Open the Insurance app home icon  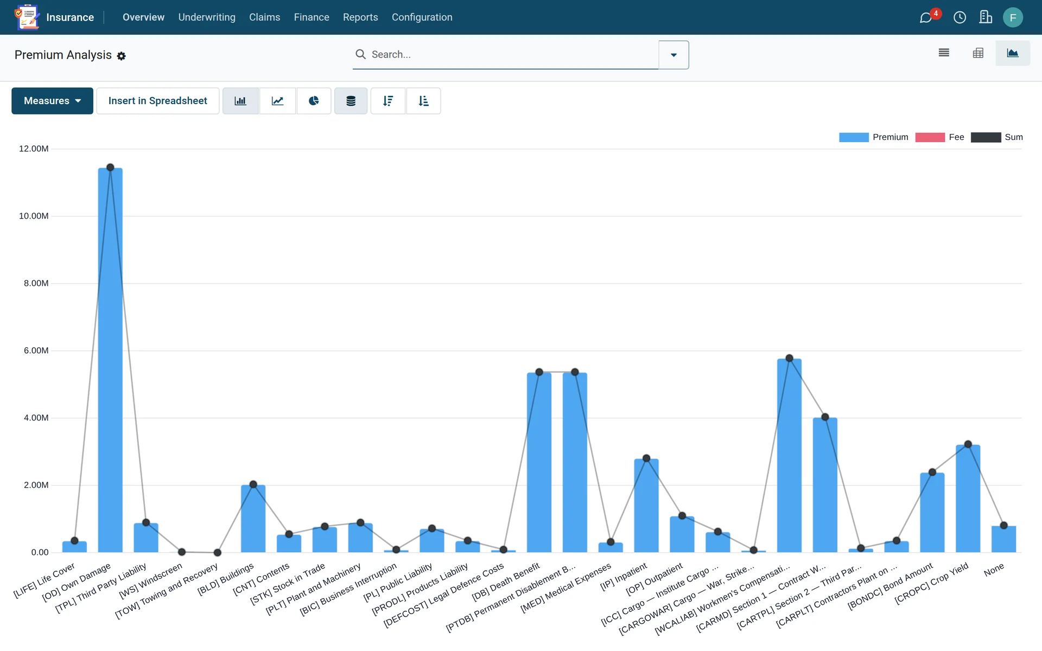[x=27, y=17]
